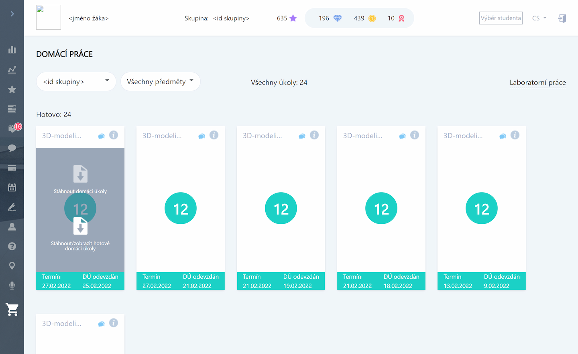
Task: Click the logout door icon
Action: tap(562, 18)
